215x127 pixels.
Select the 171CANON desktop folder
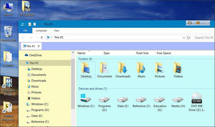(x=27, y=9)
